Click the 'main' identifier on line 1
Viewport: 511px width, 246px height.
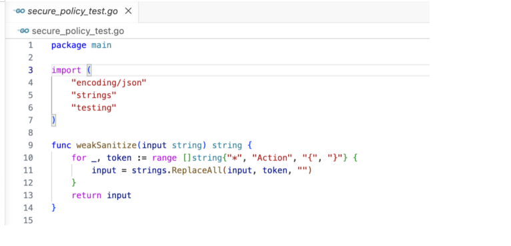pyautogui.click(x=101, y=45)
